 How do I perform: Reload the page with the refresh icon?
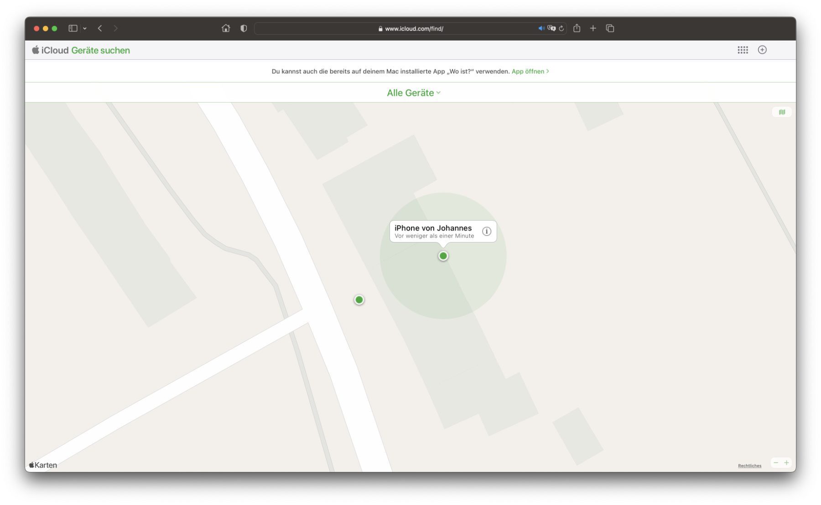click(x=561, y=28)
